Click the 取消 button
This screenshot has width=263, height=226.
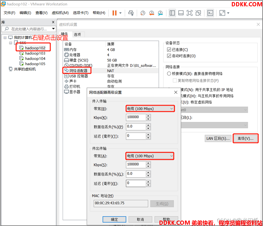(x=140, y=219)
